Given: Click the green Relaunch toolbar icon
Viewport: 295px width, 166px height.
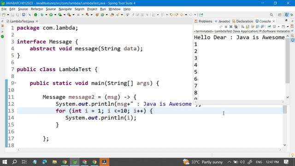Looking at the screenshot, I should 35,15.
